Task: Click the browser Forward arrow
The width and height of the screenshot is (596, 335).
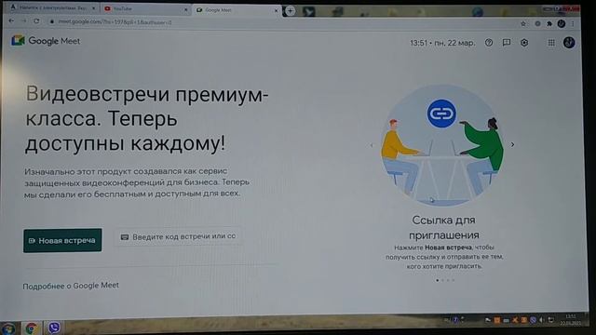Action: [x=23, y=21]
